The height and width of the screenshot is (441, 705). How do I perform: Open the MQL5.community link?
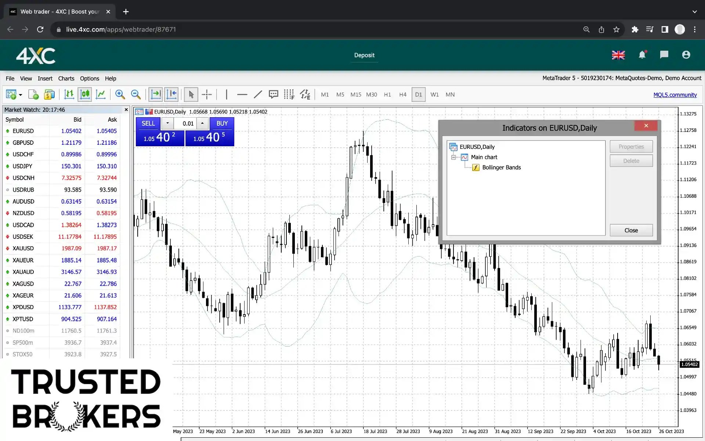pyautogui.click(x=675, y=95)
